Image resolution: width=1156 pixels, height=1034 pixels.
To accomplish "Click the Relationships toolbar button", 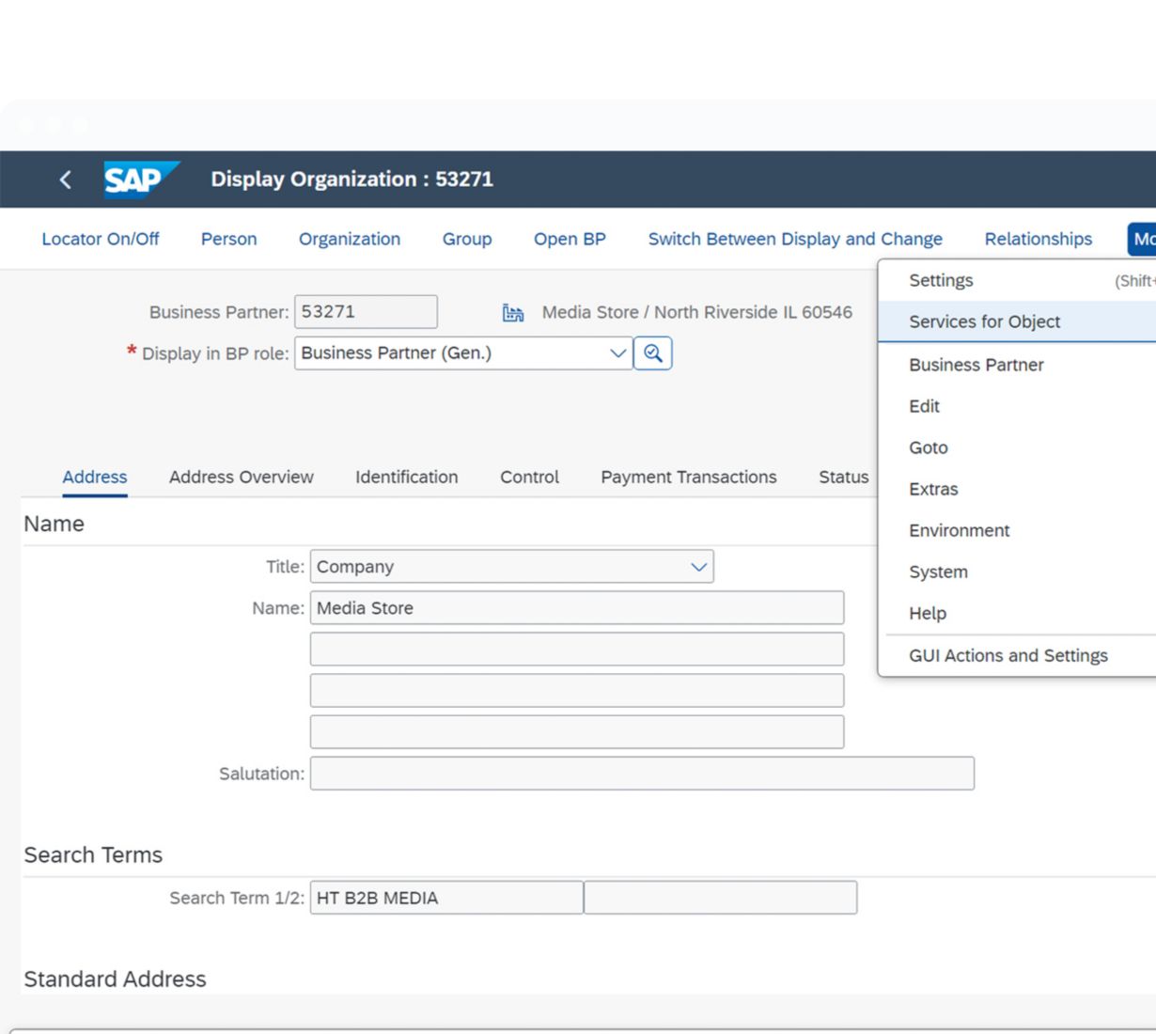I will tap(1038, 239).
